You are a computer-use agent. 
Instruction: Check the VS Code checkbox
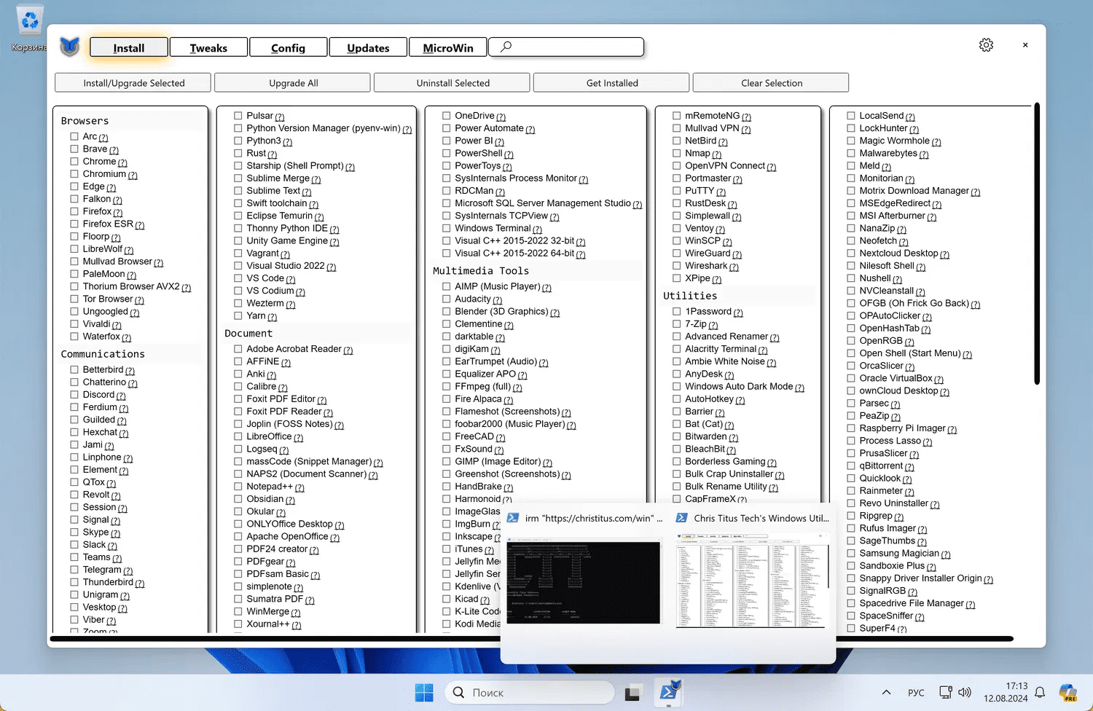(x=238, y=278)
